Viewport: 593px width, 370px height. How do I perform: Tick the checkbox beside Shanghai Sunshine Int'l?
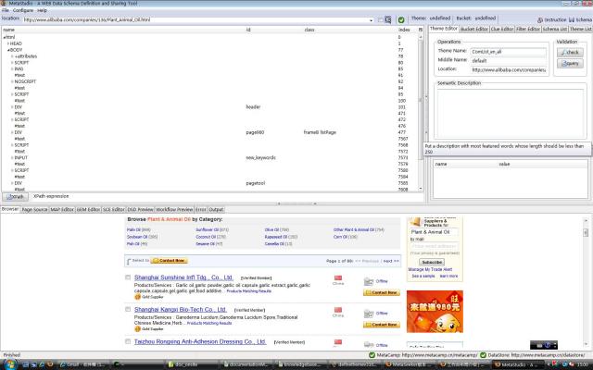[x=128, y=277]
